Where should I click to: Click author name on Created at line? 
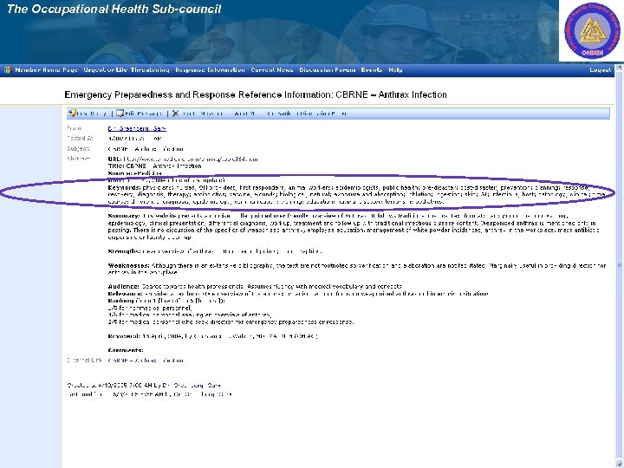192,386
